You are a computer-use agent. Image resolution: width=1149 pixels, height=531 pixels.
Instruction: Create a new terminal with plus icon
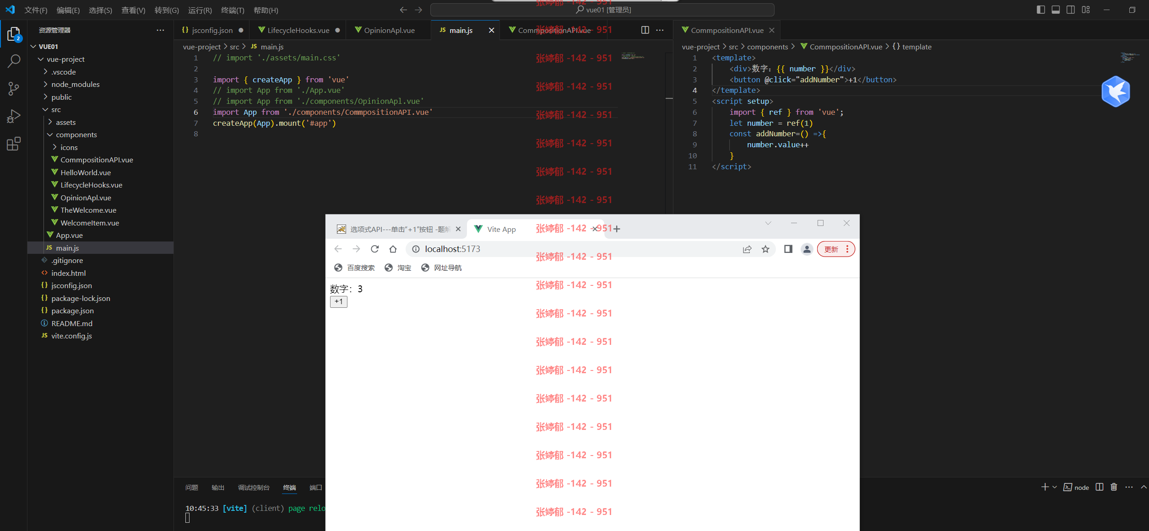pyautogui.click(x=1045, y=487)
